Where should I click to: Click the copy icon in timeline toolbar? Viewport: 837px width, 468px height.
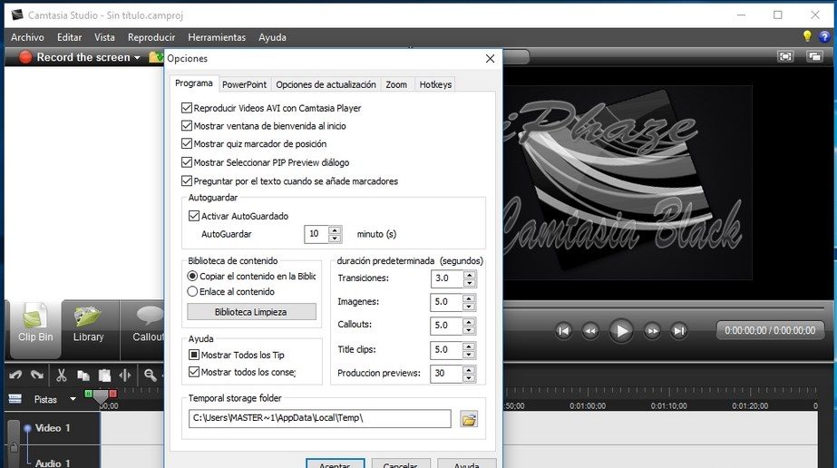(83, 375)
